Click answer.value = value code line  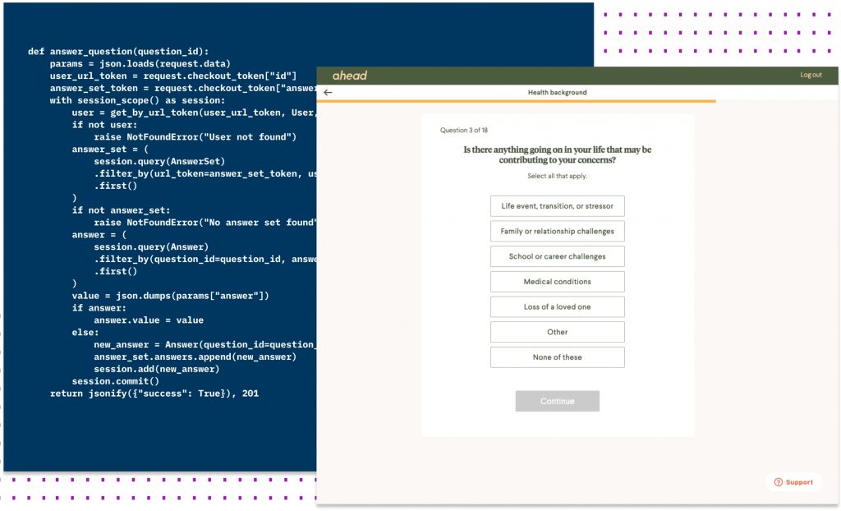[149, 320]
